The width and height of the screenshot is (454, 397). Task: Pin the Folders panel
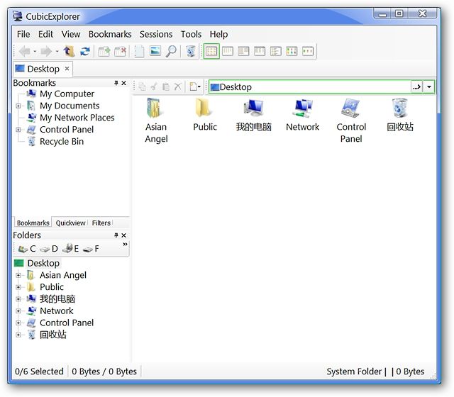116,235
